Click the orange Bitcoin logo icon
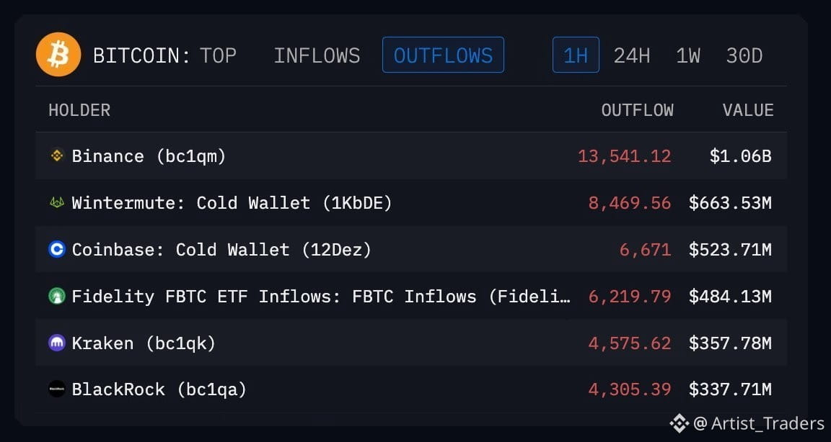The width and height of the screenshot is (831, 442). [x=58, y=55]
